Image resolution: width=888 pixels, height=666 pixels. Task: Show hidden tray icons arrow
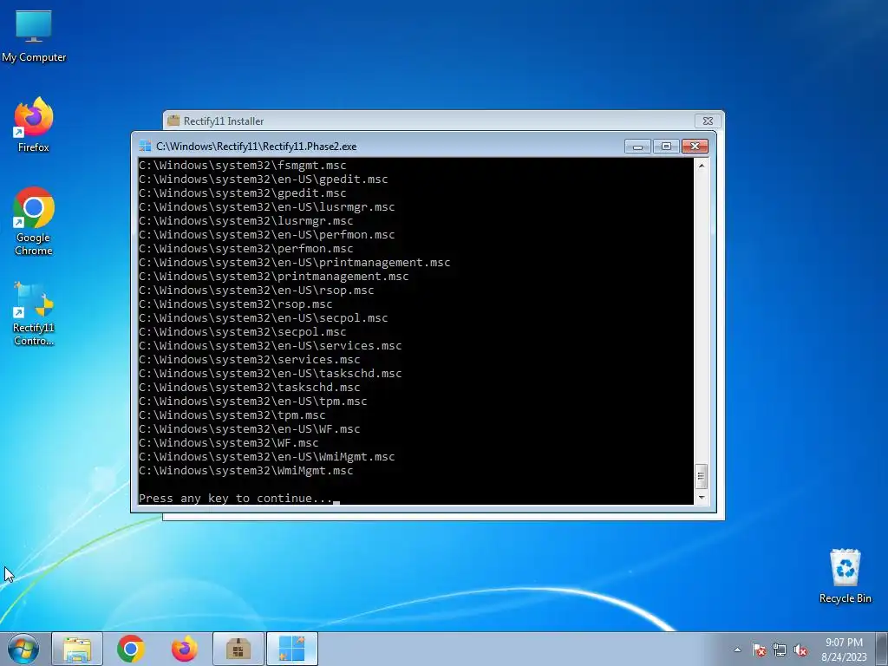point(737,650)
